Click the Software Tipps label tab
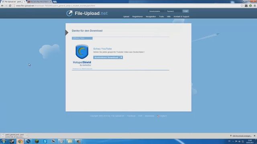Image resolution: width=257 pixels, height=144 pixels. coord(82,38)
